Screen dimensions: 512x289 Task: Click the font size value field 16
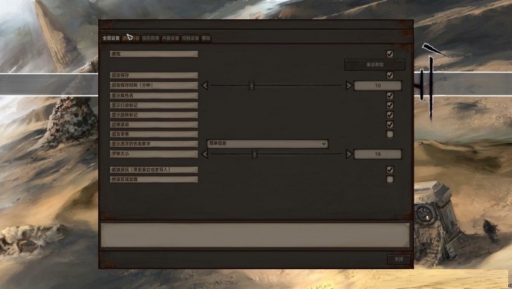click(378, 154)
